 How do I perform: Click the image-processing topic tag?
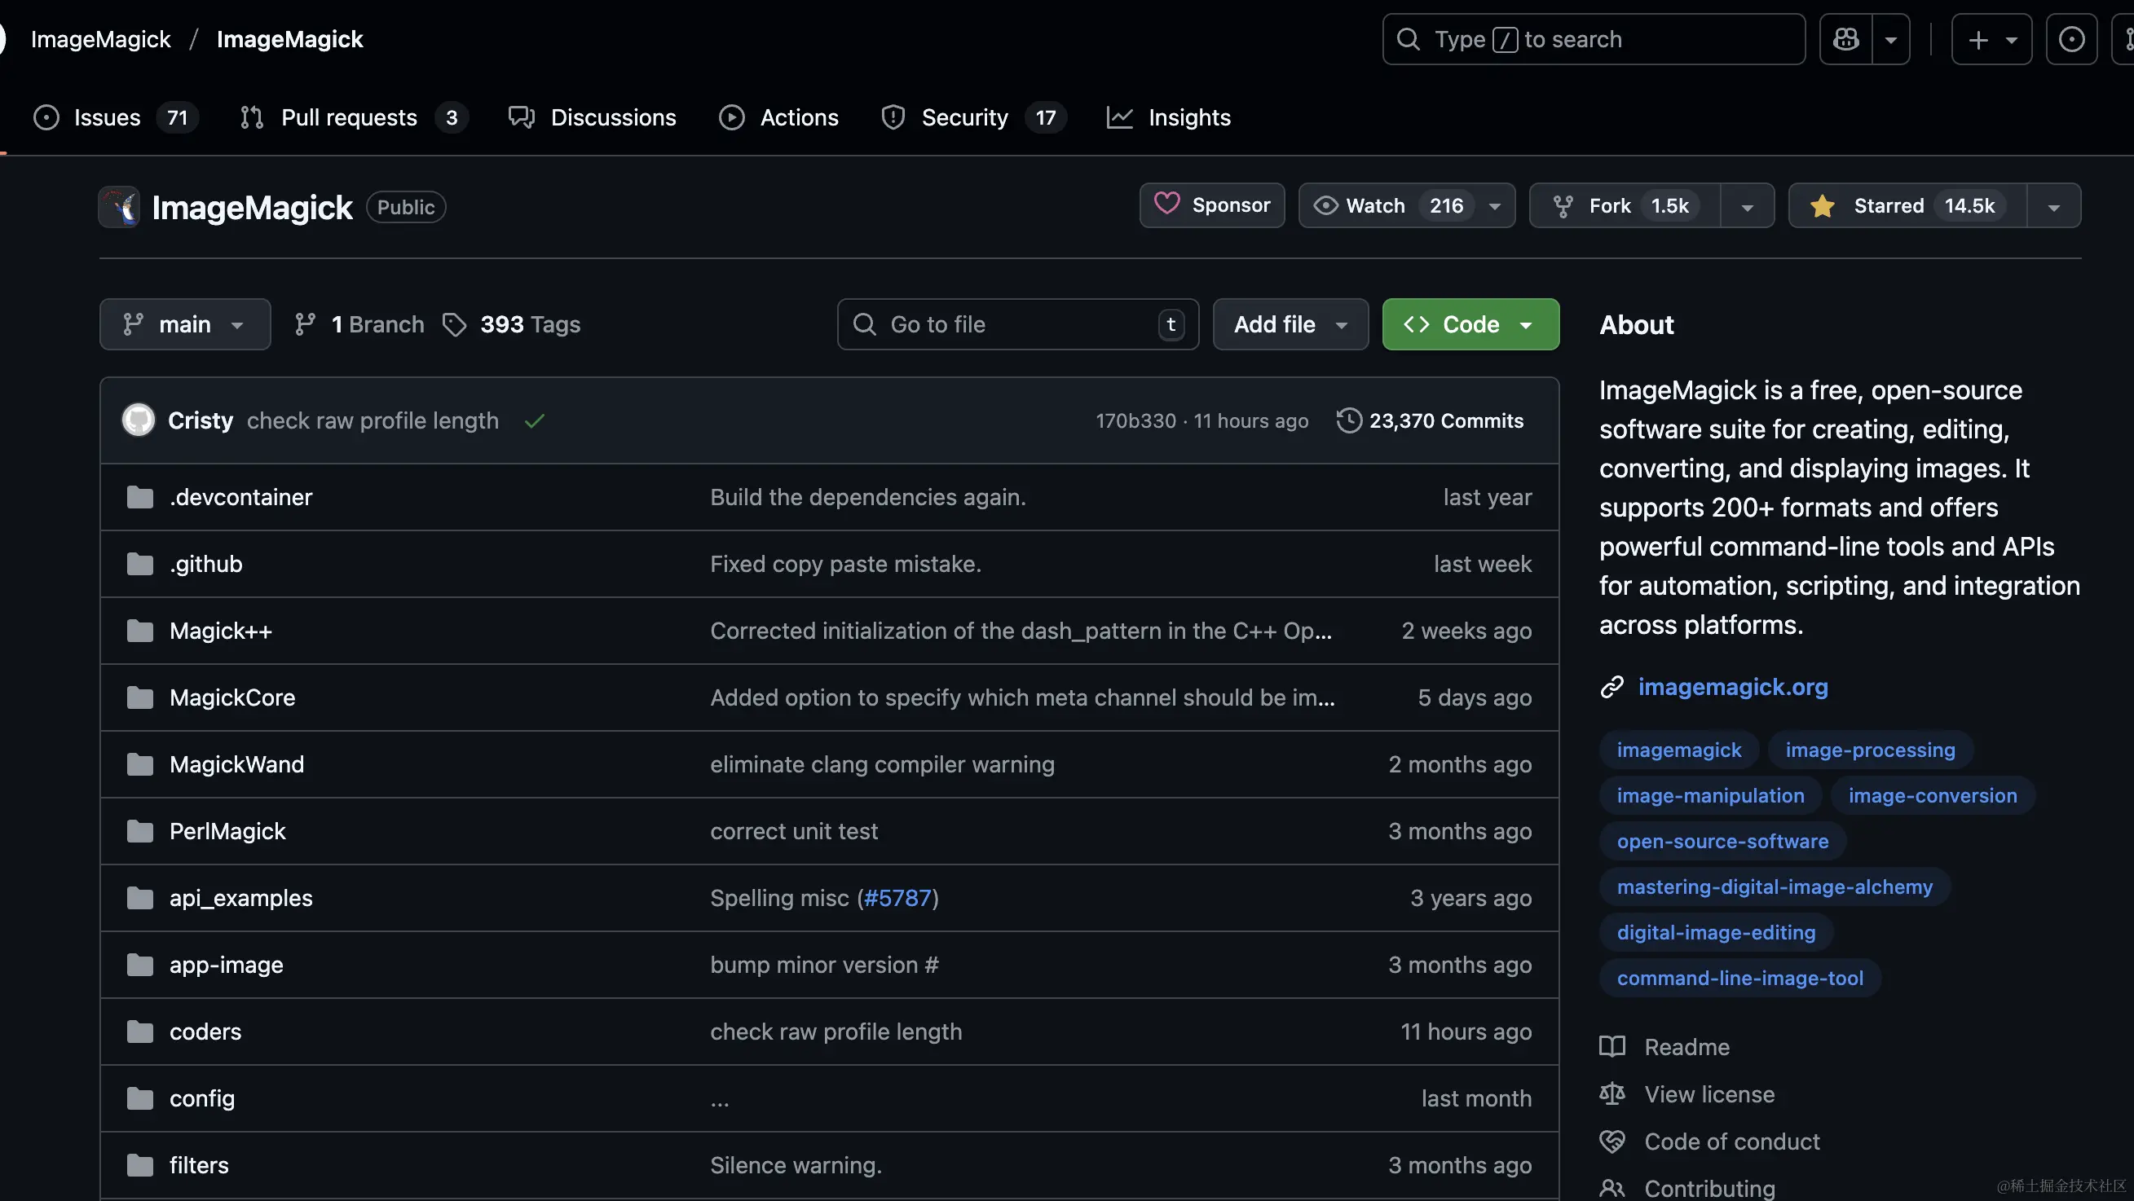point(1870,750)
